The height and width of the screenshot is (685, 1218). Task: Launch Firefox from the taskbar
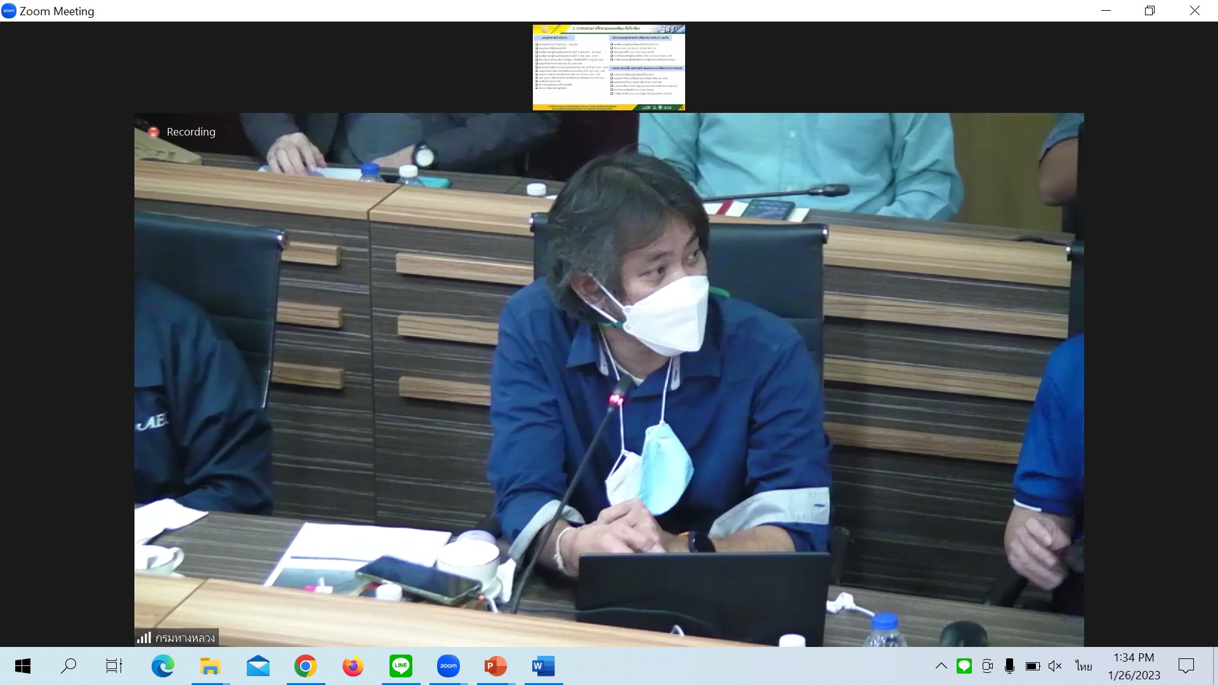tap(353, 666)
